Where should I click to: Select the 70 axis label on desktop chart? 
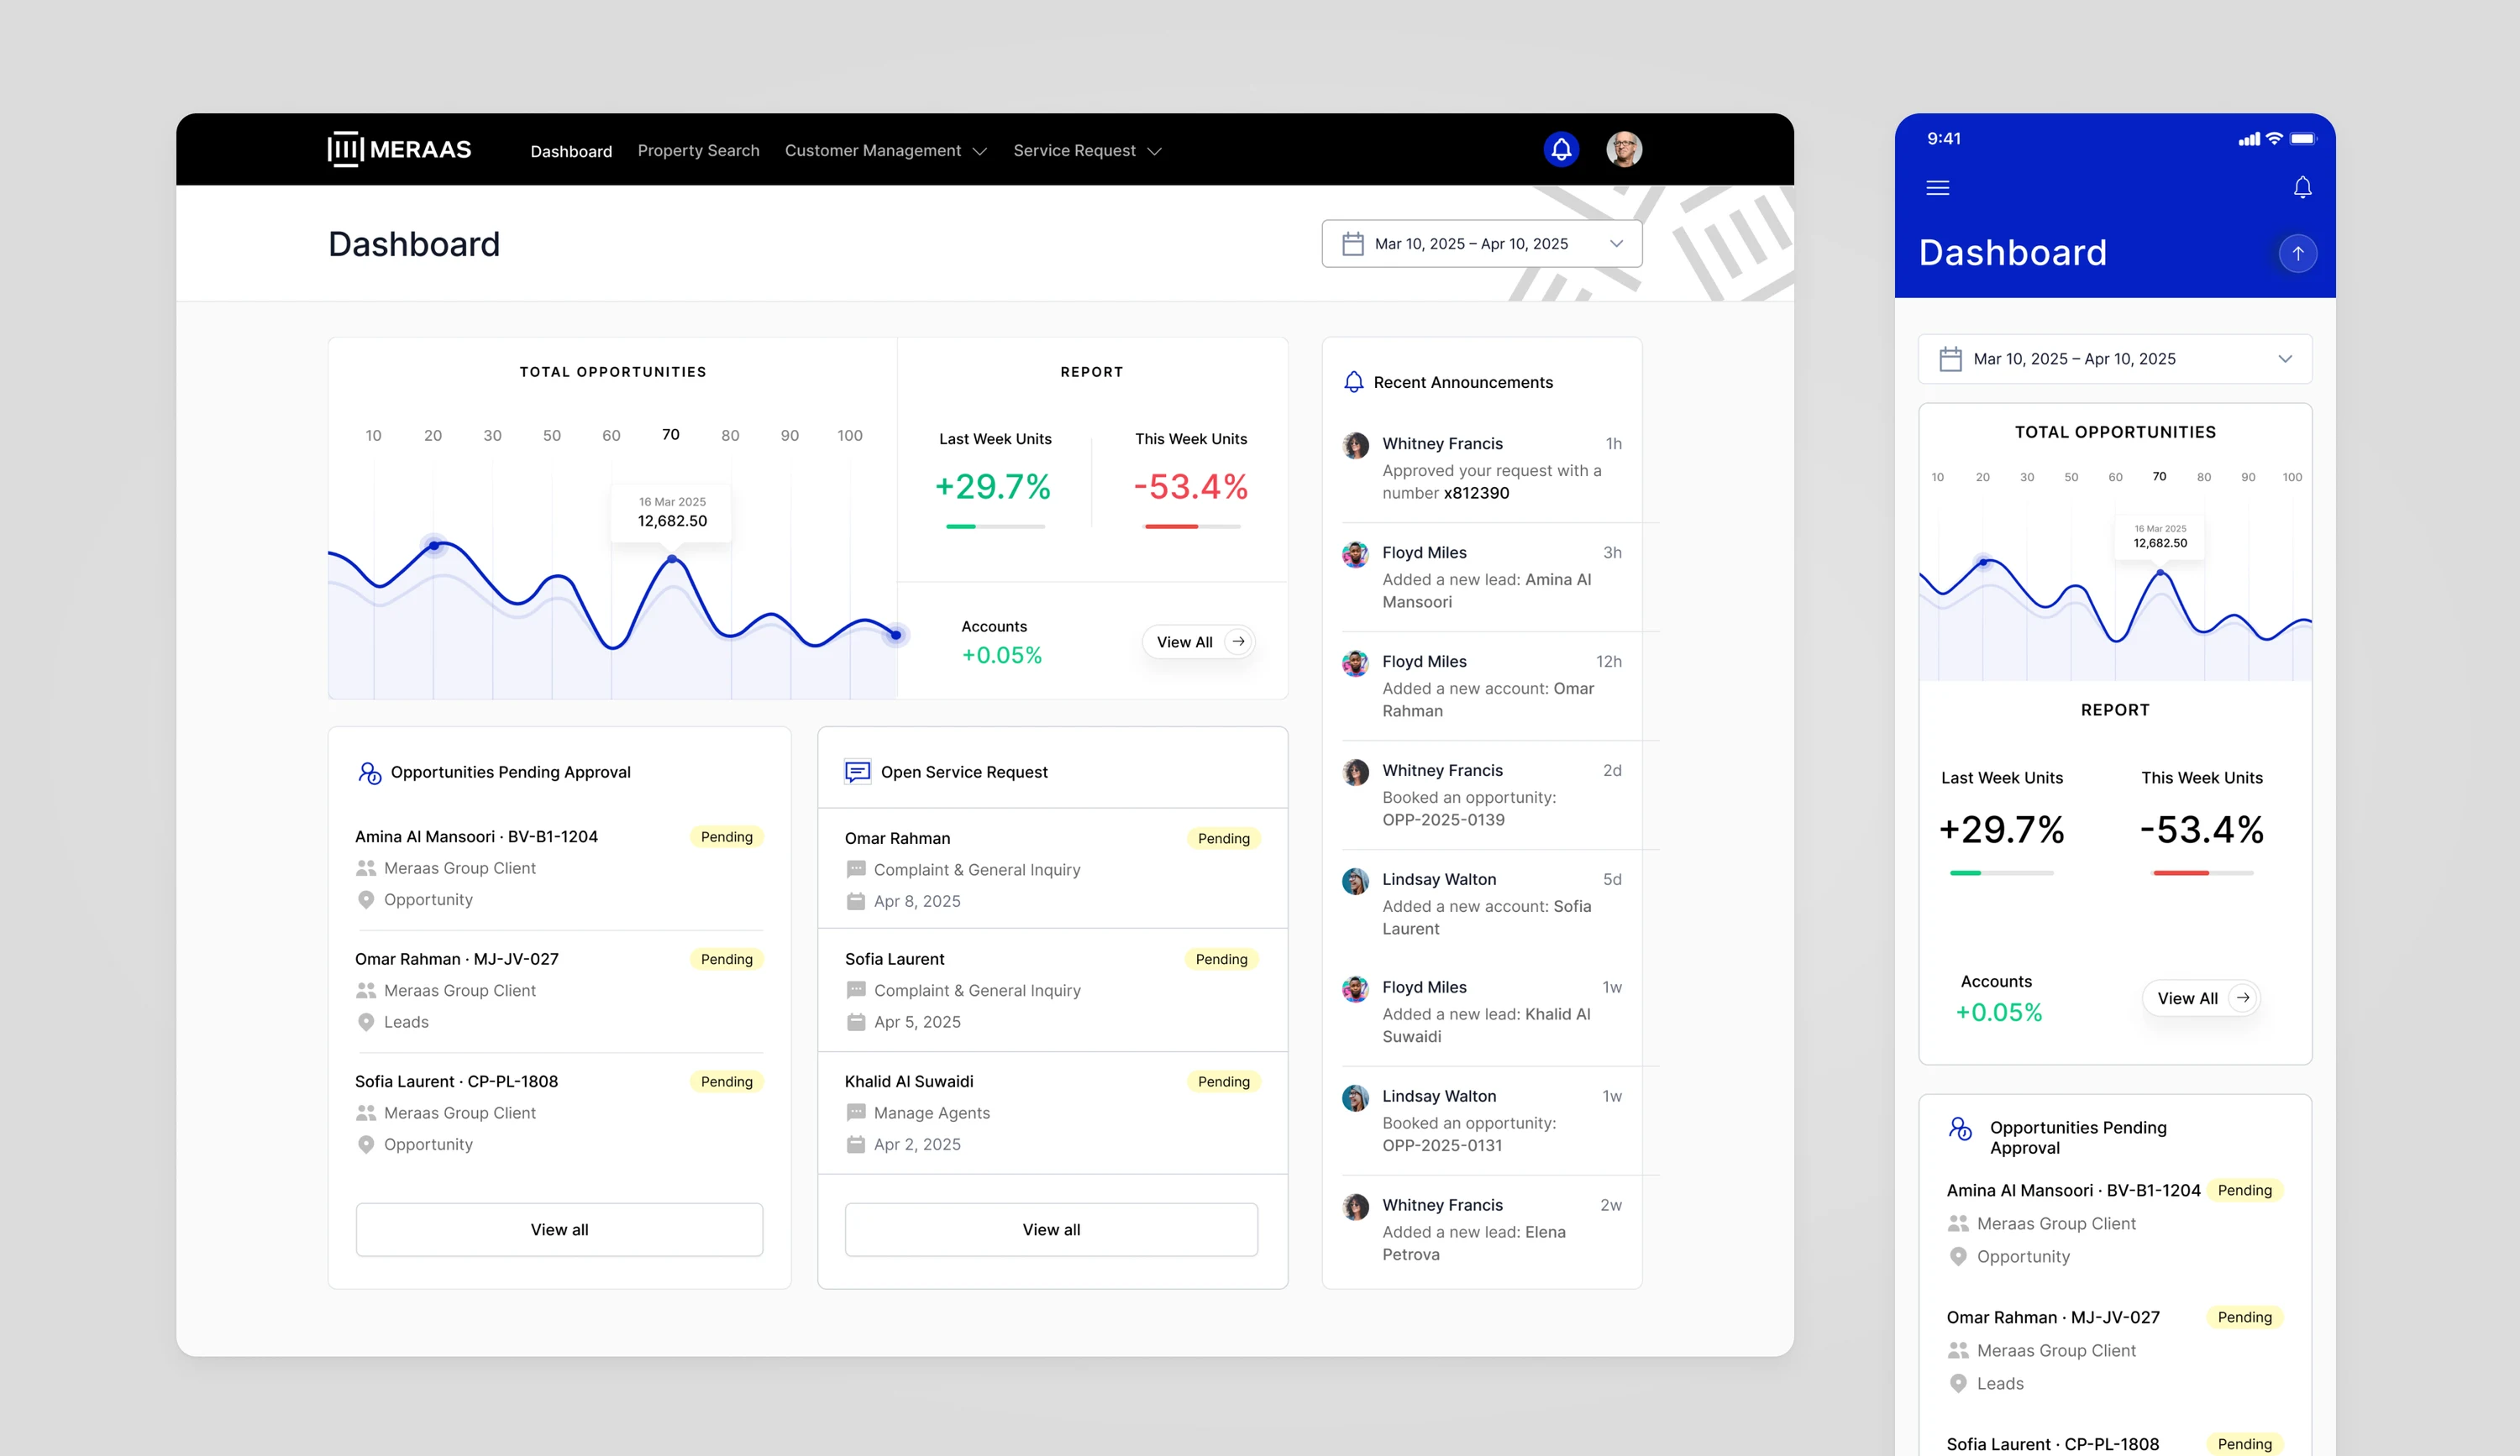point(670,435)
